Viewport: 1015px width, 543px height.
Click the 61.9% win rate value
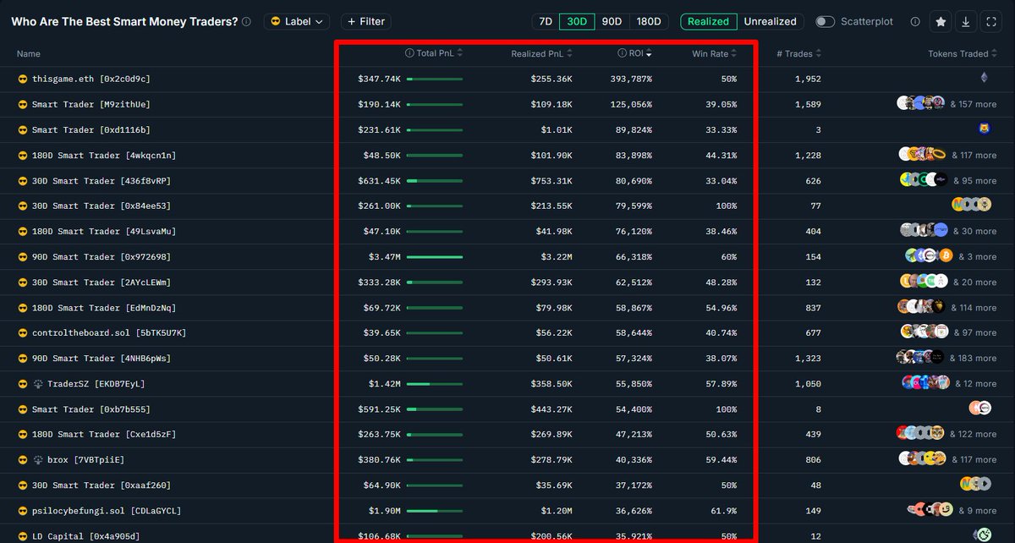(721, 510)
